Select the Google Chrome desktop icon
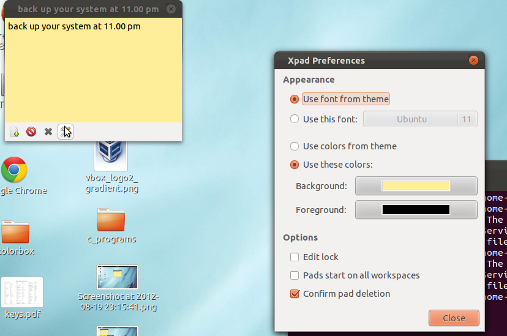This screenshot has height=336, width=507. tap(14, 170)
